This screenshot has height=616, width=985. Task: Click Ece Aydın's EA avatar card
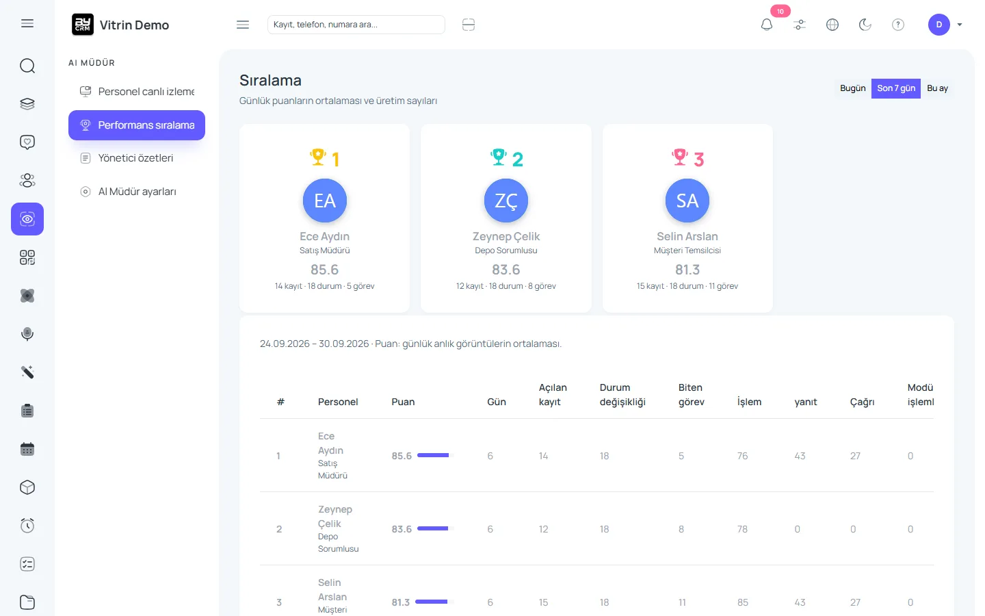coord(325,201)
